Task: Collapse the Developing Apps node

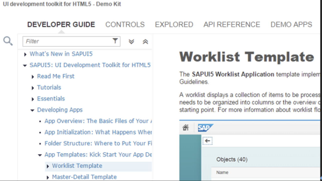Action: pyautogui.click(x=32, y=110)
